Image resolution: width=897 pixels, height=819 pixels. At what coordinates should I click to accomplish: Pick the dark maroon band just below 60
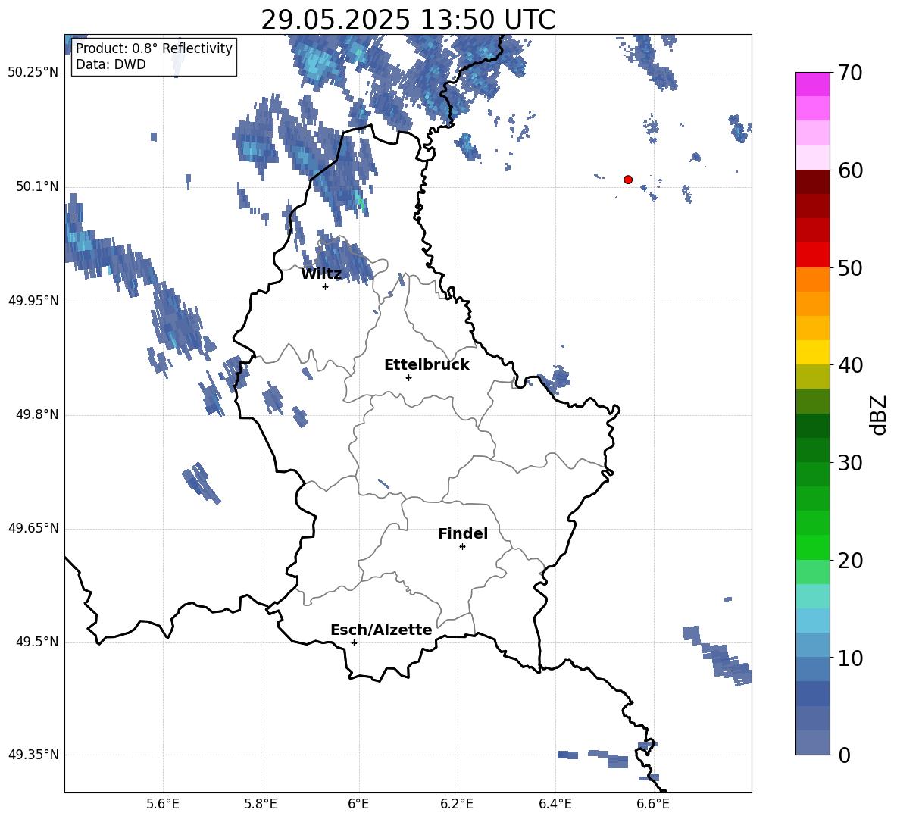(x=812, y=182)
